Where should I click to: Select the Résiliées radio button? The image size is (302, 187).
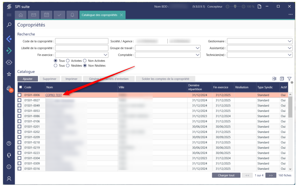[x=68, y=66]
